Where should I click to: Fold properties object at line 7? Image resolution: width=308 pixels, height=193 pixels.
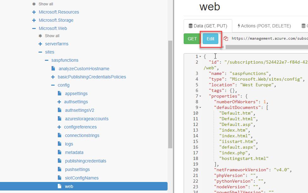[x=200, y=96]
